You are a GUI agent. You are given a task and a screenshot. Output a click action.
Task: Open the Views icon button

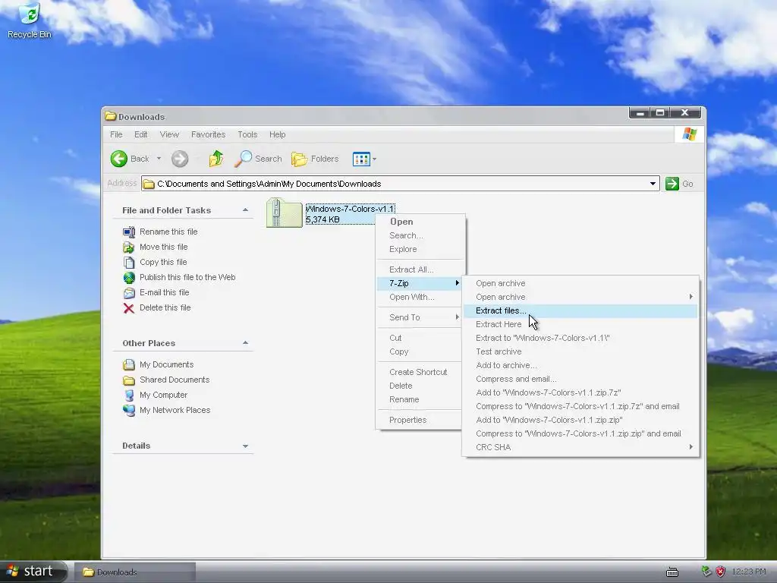(361, 159)
